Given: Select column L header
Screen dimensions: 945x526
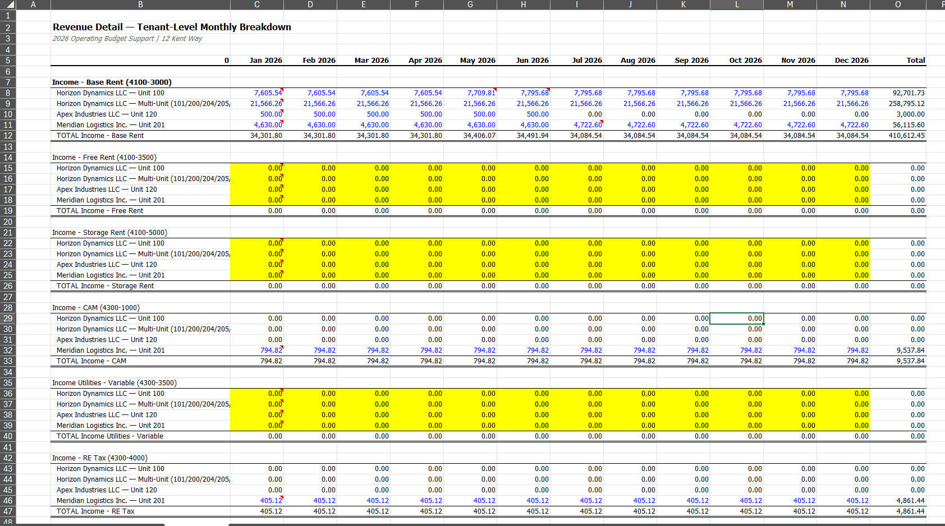Looking at the screenshot, I should [x=736, y=4].
